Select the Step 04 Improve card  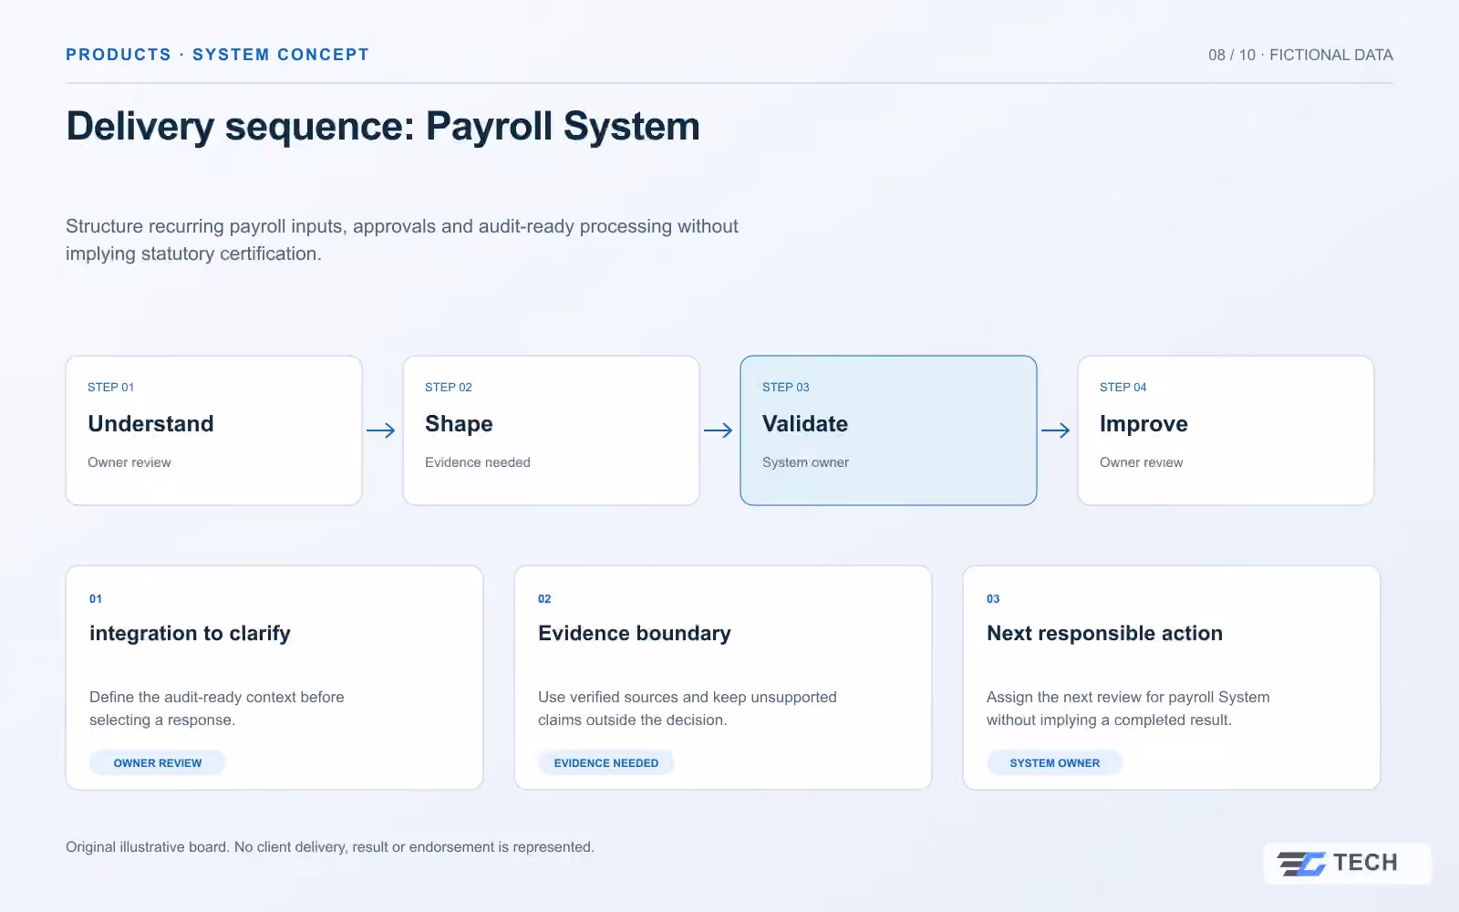1226,430
